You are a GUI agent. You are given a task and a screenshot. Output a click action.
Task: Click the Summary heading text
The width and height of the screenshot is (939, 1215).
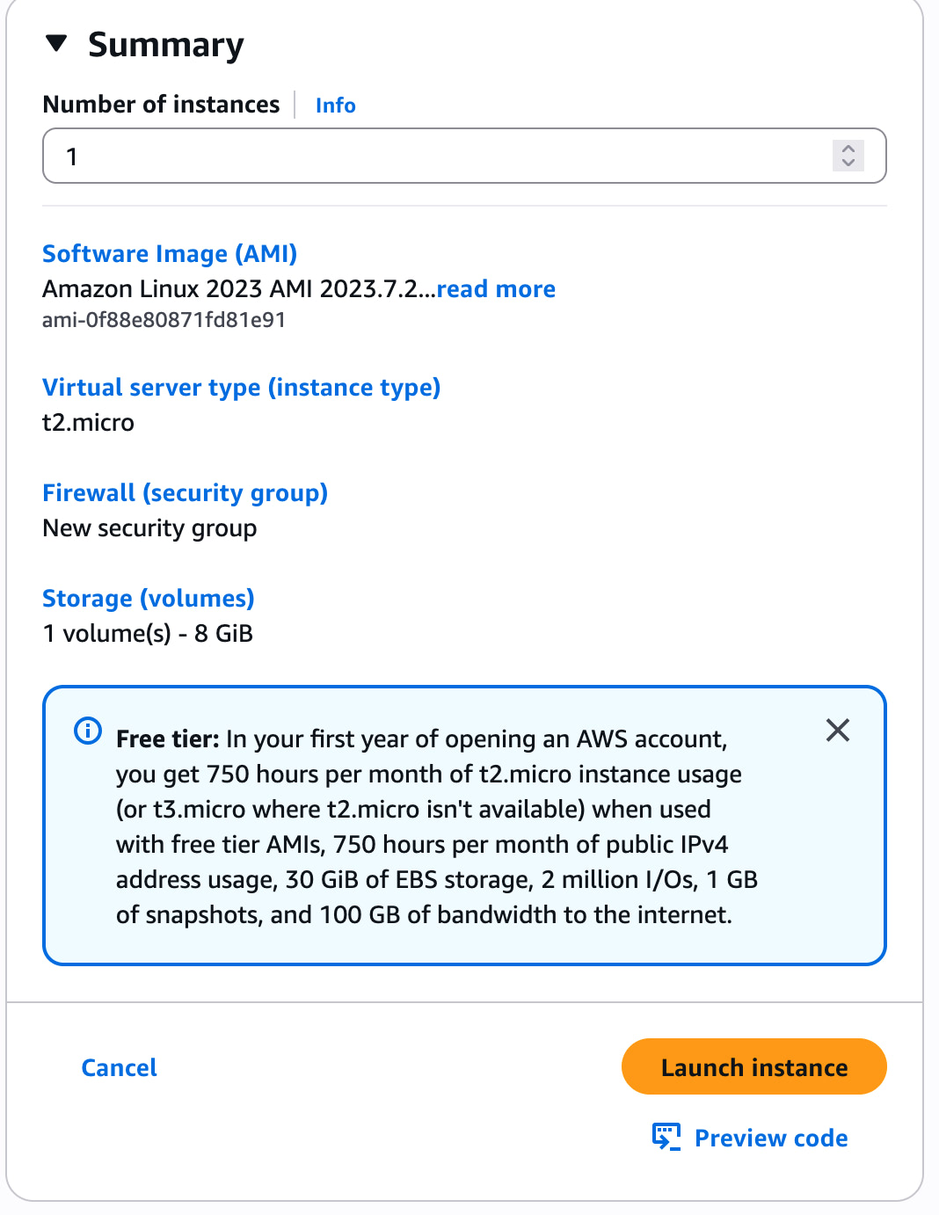click(165, 45)
